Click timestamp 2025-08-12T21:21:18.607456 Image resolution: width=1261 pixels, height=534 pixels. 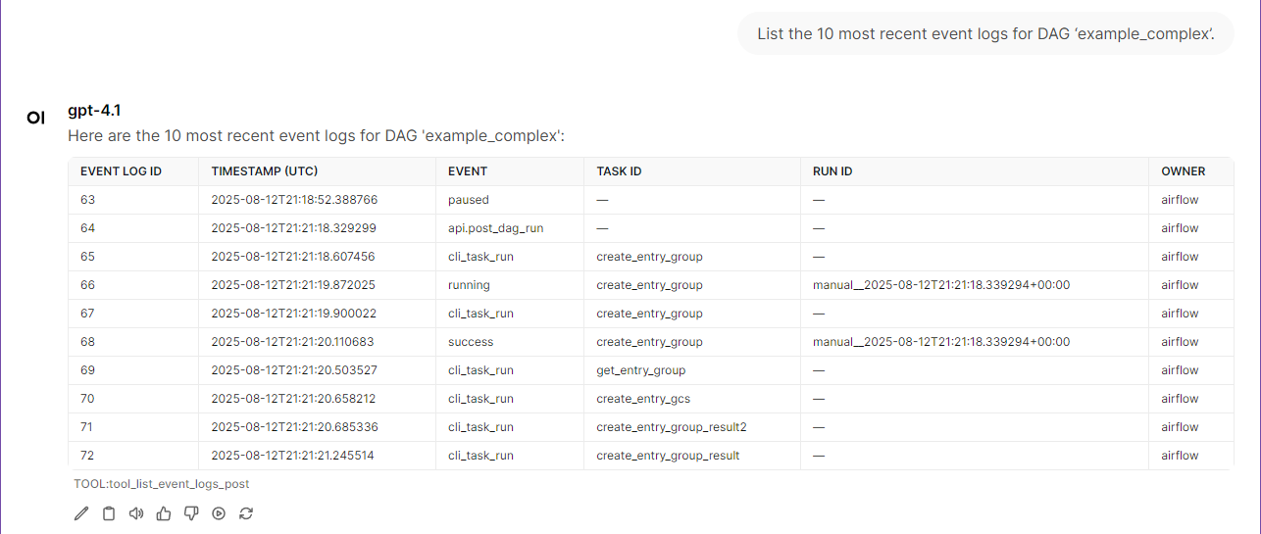click(x=293, y=257)
